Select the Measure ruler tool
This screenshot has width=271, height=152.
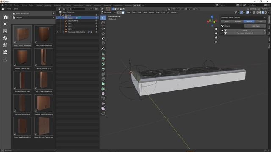tap(103, 54)
